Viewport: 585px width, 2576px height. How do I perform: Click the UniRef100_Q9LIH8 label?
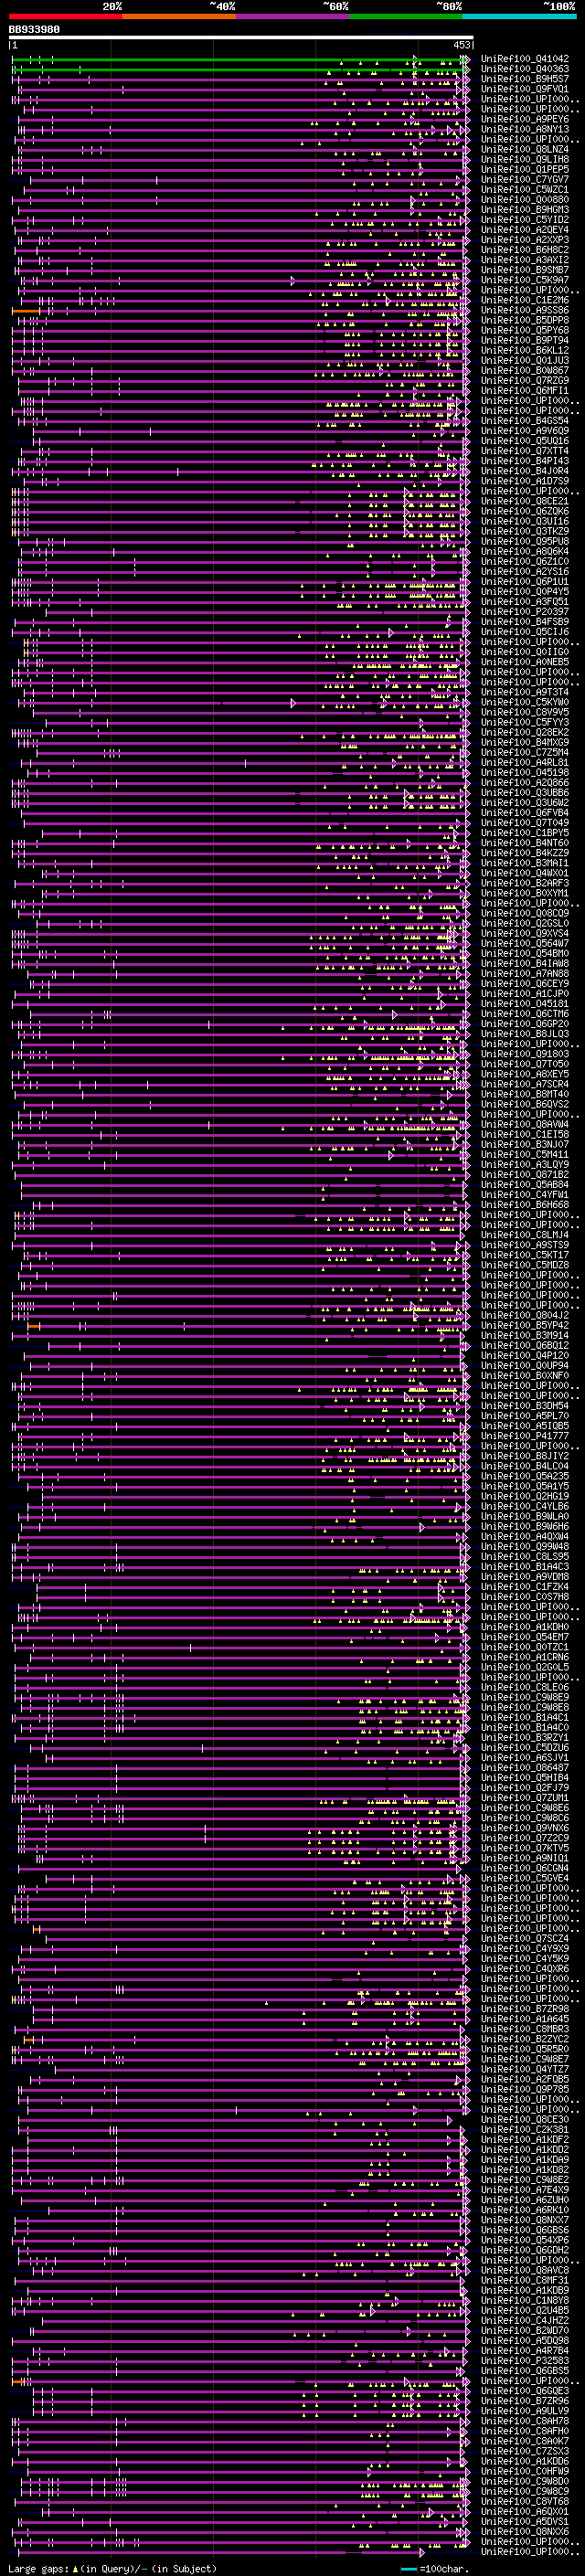[x=525, y=159]
